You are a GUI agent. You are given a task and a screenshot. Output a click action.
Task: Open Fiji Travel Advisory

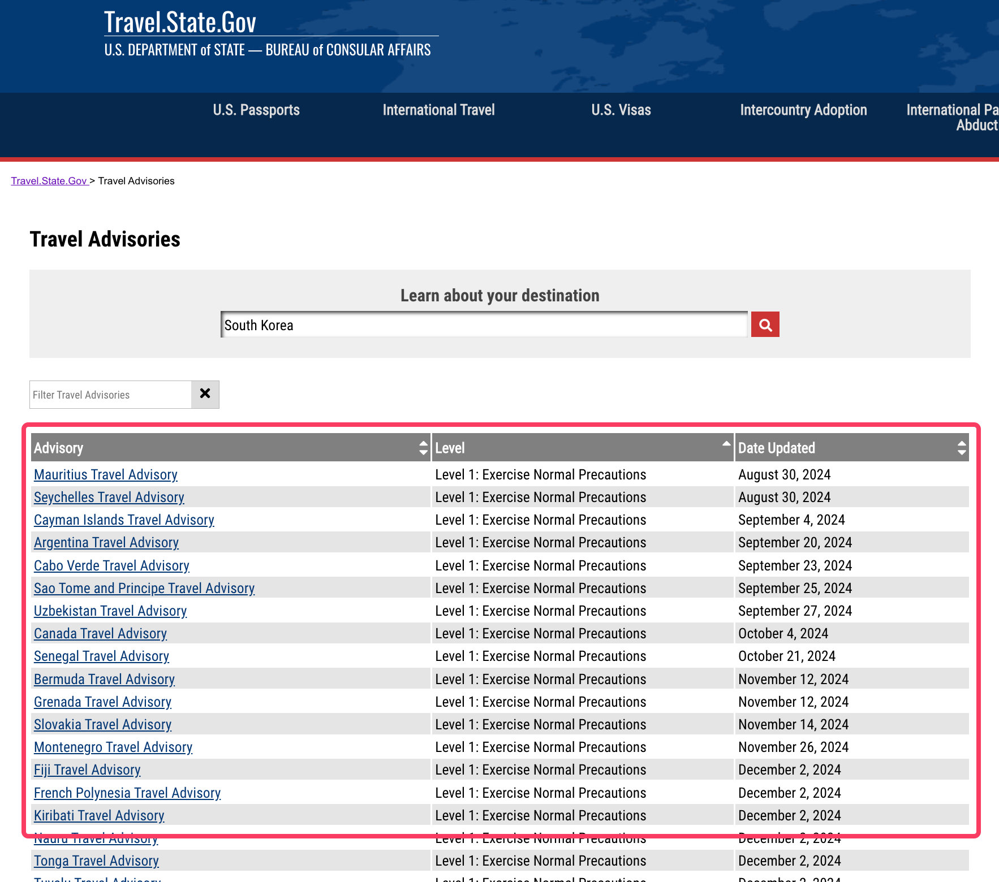[x=87, y=770]
